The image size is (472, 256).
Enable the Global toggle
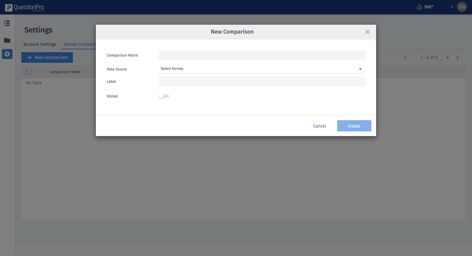click(164, 96)
